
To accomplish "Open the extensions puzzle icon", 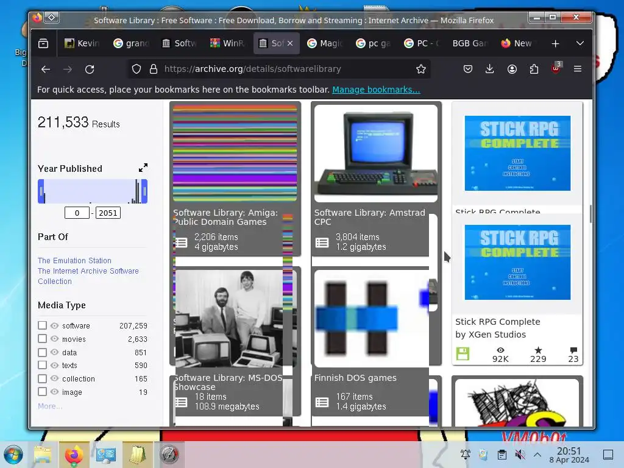I will click(534, 69).
